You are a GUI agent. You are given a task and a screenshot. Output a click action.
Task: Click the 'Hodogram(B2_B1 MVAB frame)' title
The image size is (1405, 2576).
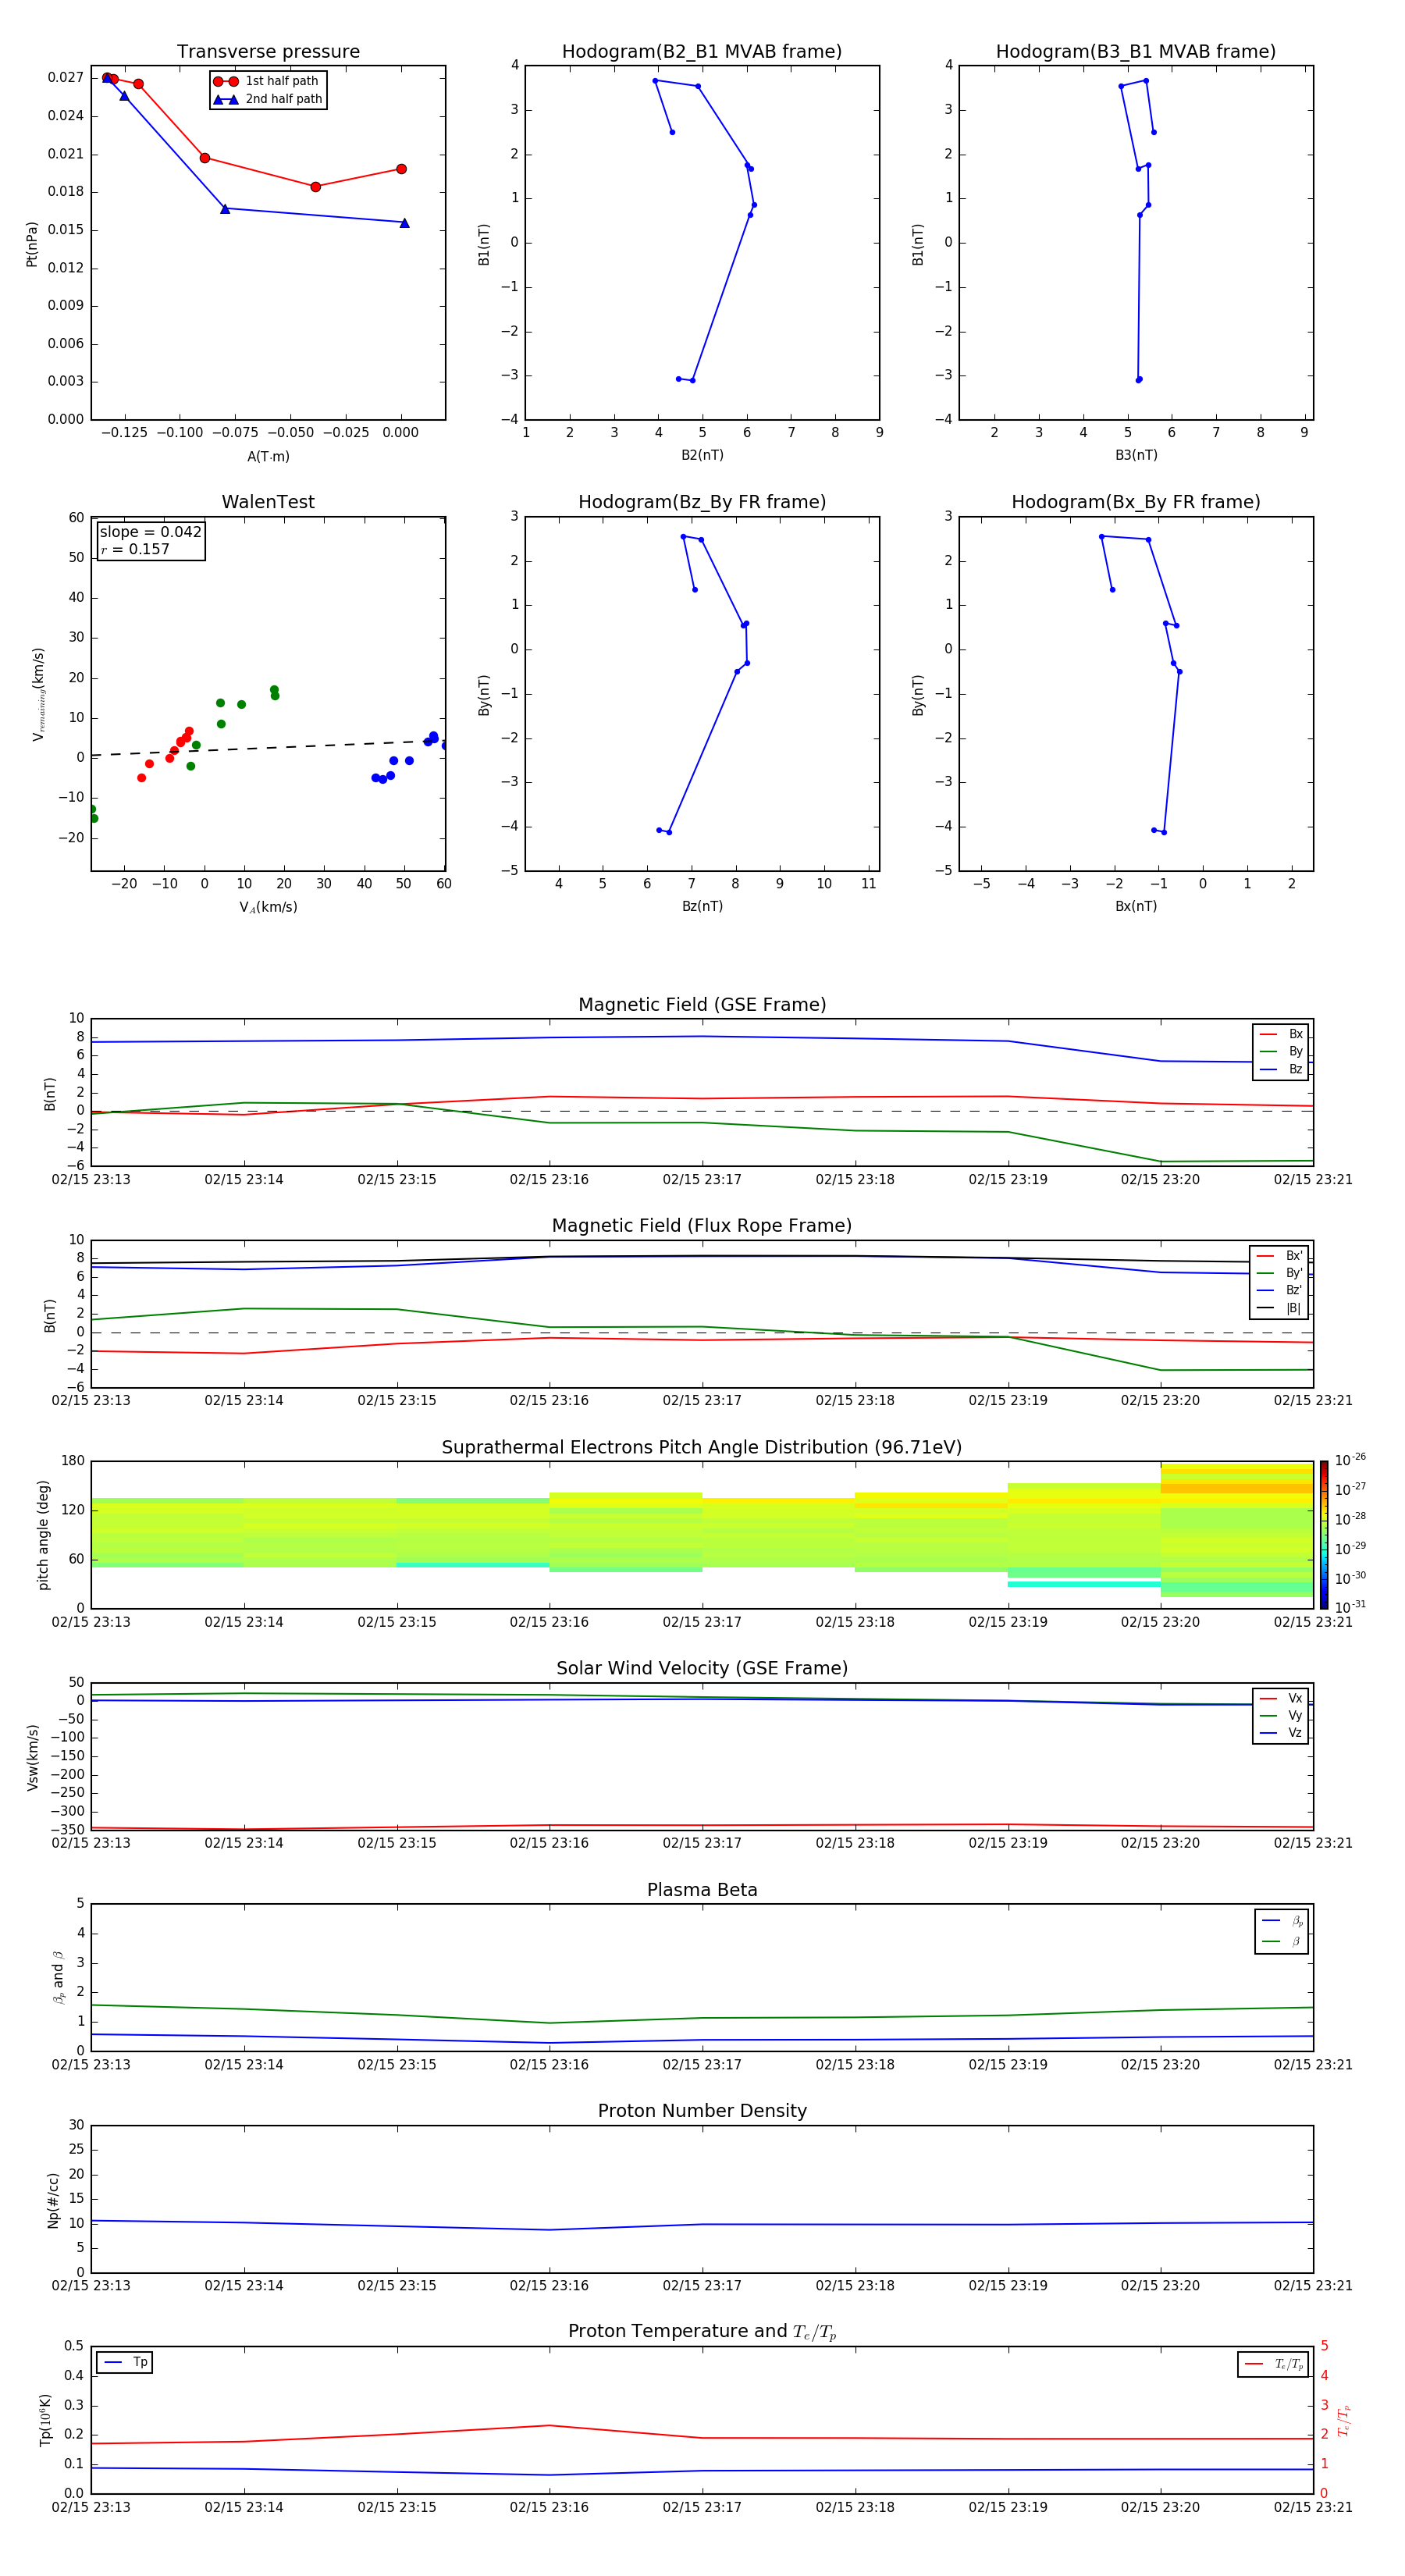click(x=702, y=52)
